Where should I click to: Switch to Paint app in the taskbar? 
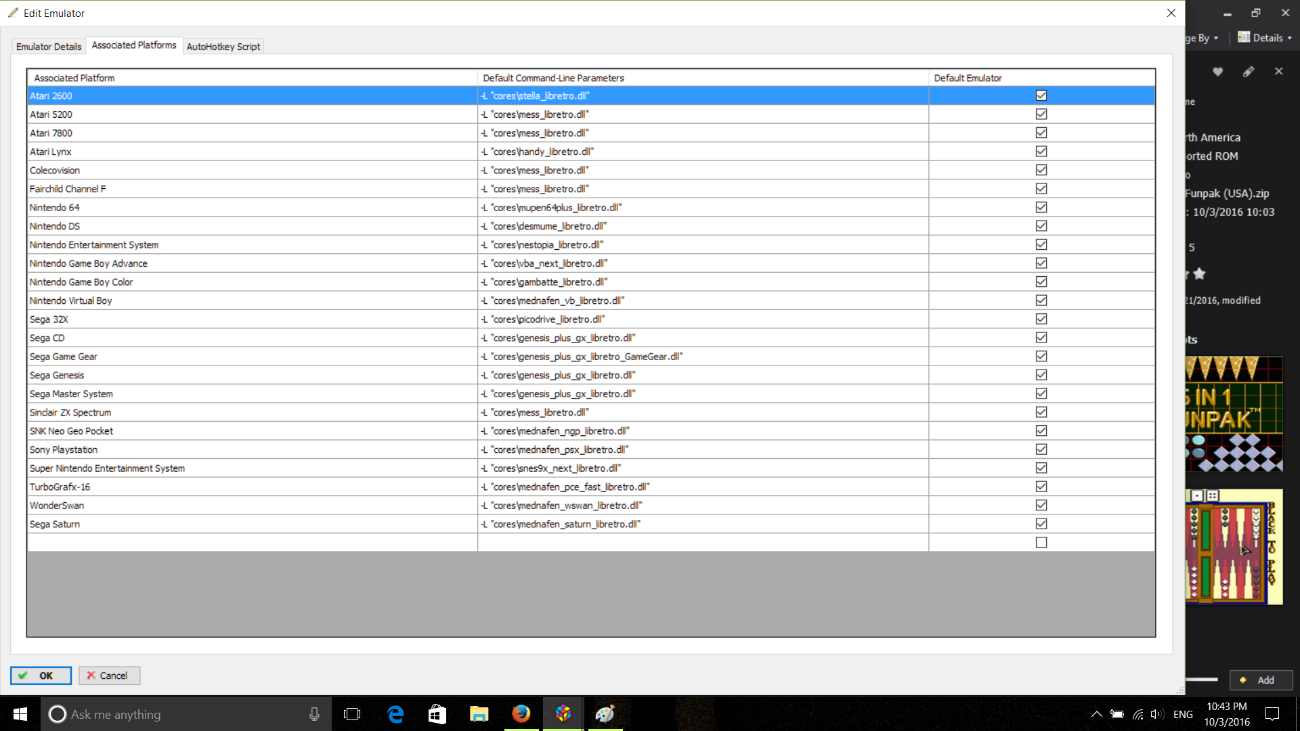pos(605,714)
